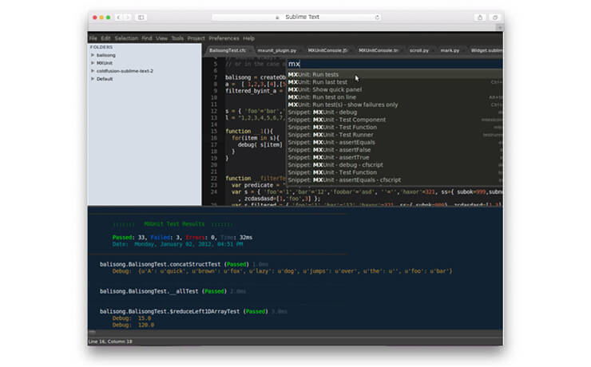Expand the balisong folder arrow
Image resolution: width=591 pixels, height=367 pixels.
[93, 55]
